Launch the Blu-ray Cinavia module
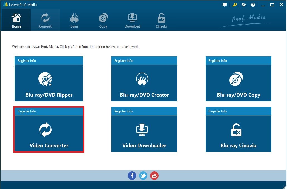The width and height of the screenshot is (287, 189). (238, 134)
